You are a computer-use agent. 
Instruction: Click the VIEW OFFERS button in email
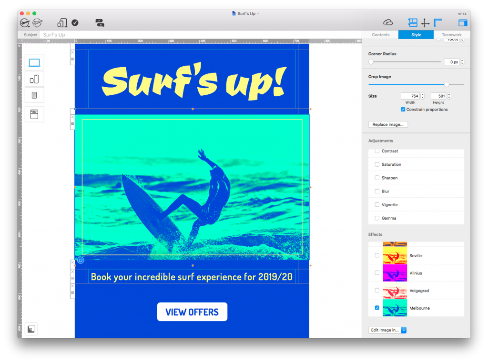point(192,312)
